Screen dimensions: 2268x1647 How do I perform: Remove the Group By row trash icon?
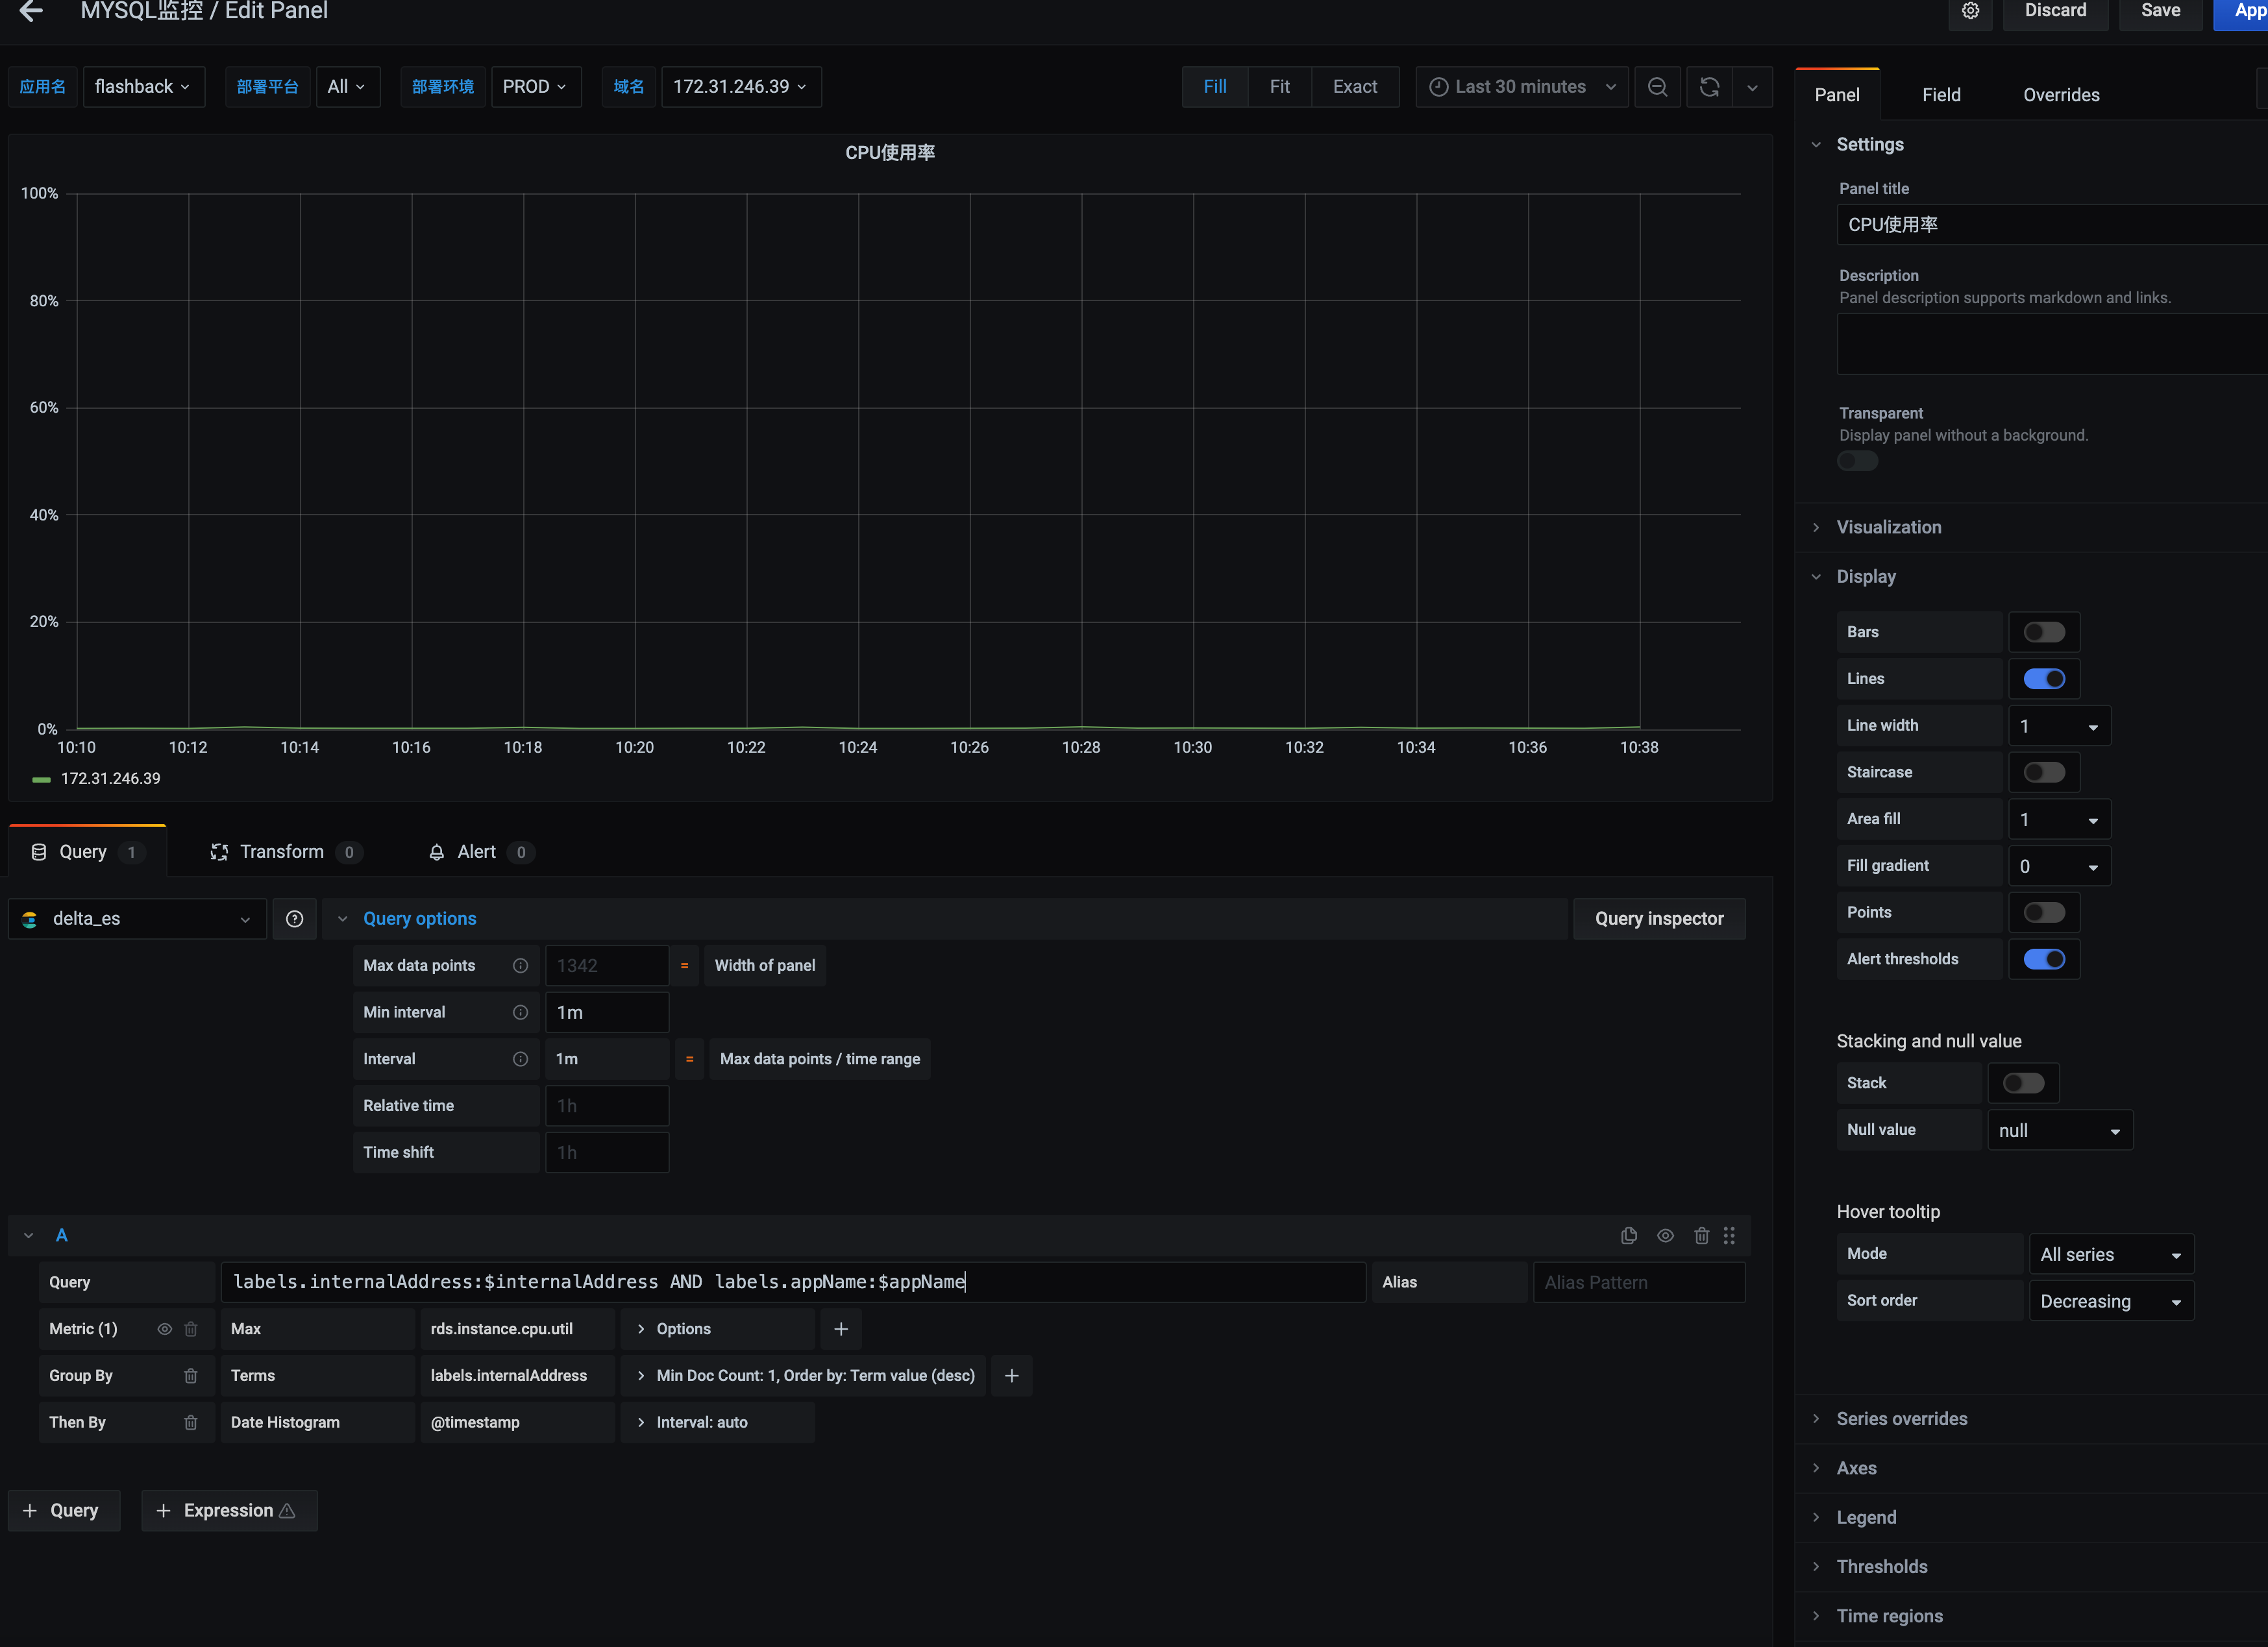tap(191, 1376)
